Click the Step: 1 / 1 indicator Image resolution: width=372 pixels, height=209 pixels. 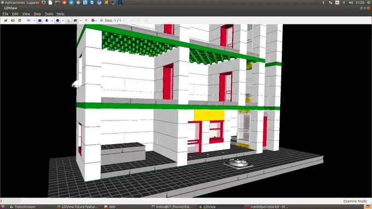pos(113,20)
